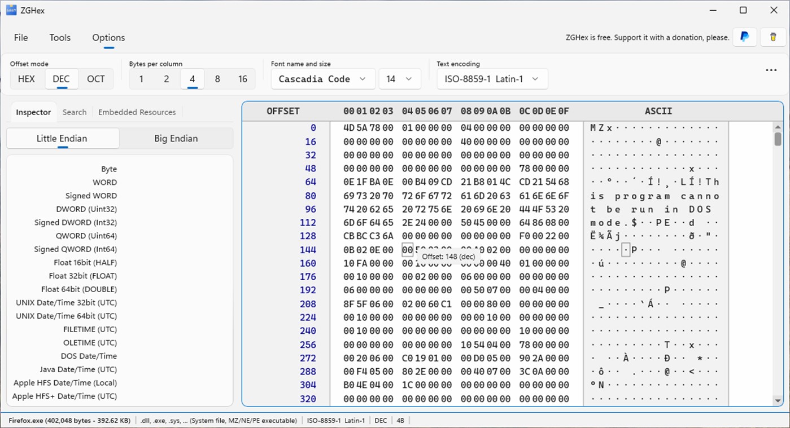Click the PayPal donation icon
The image size is (790, 428).
click(745, 37)
